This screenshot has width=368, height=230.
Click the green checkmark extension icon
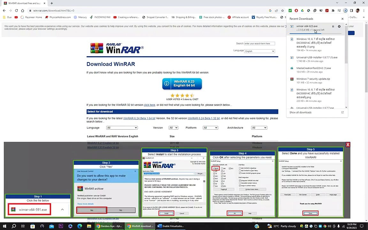(290, 11)
